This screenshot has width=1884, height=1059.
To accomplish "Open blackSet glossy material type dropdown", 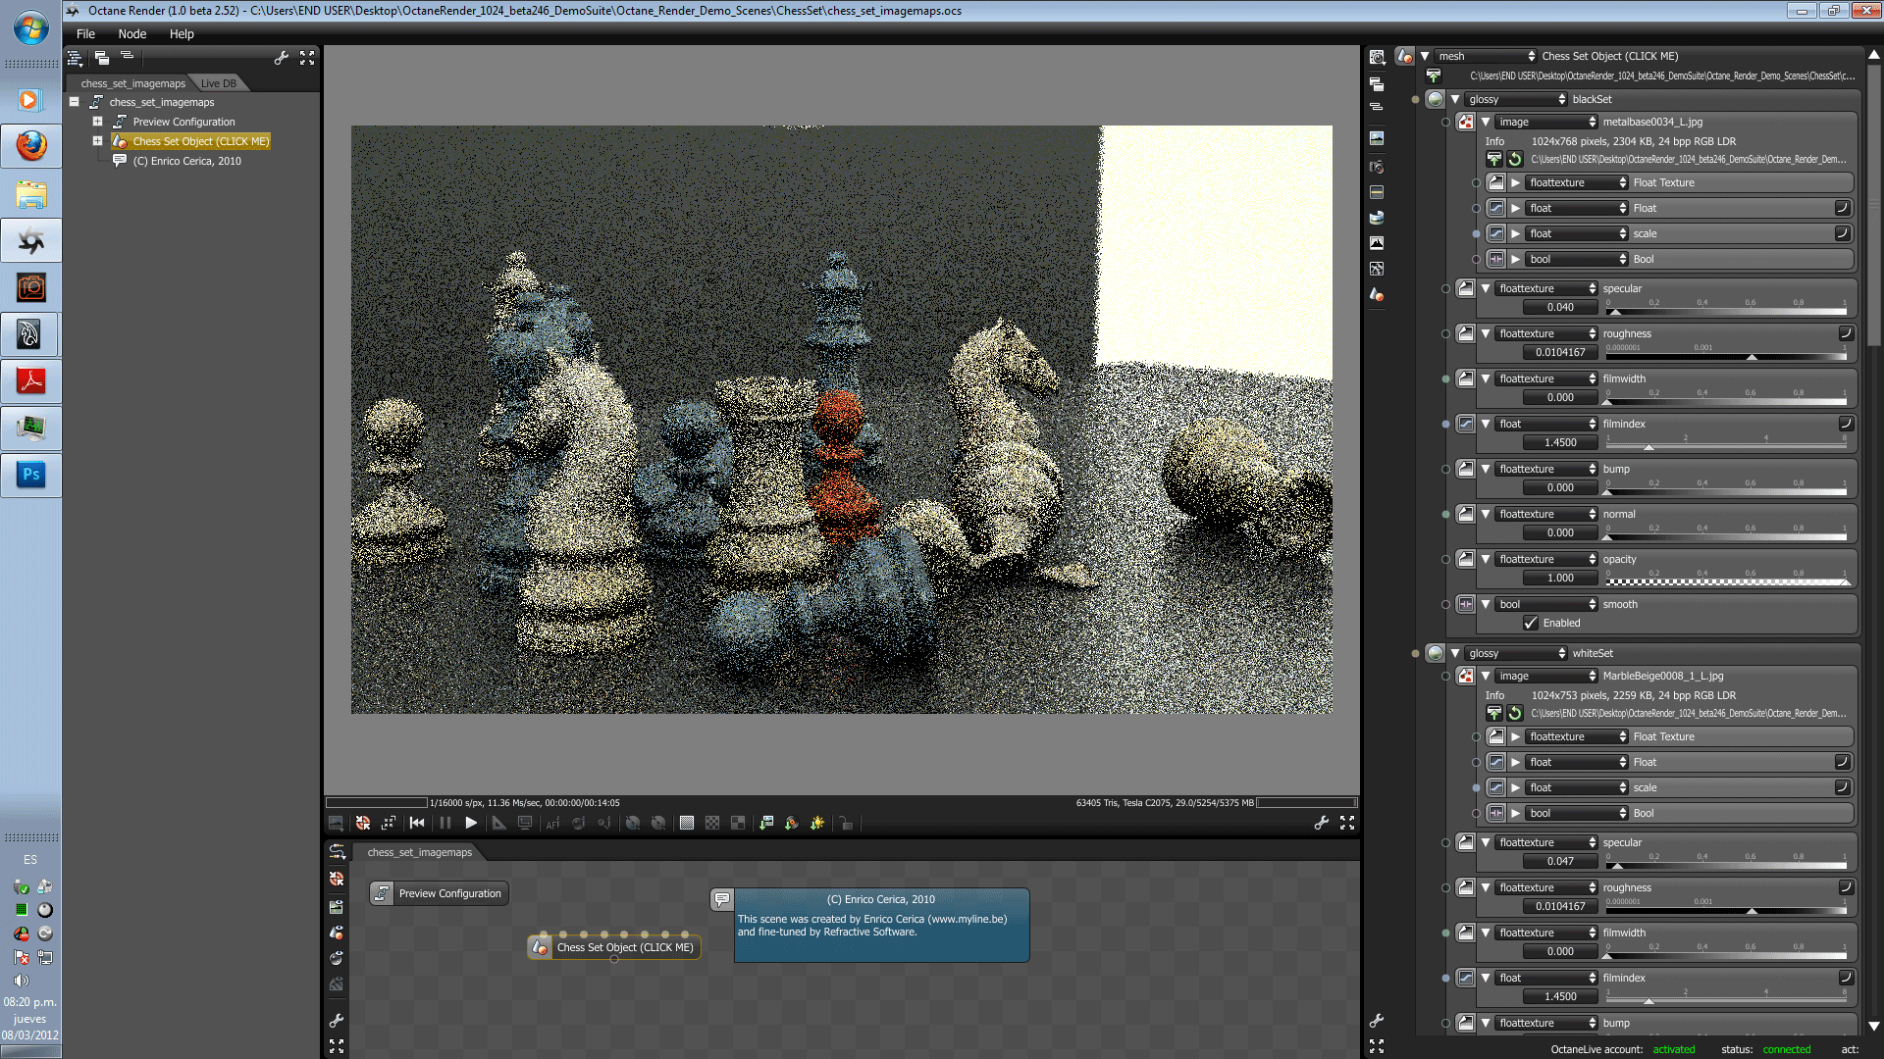I will click(x=1516, y=99).
